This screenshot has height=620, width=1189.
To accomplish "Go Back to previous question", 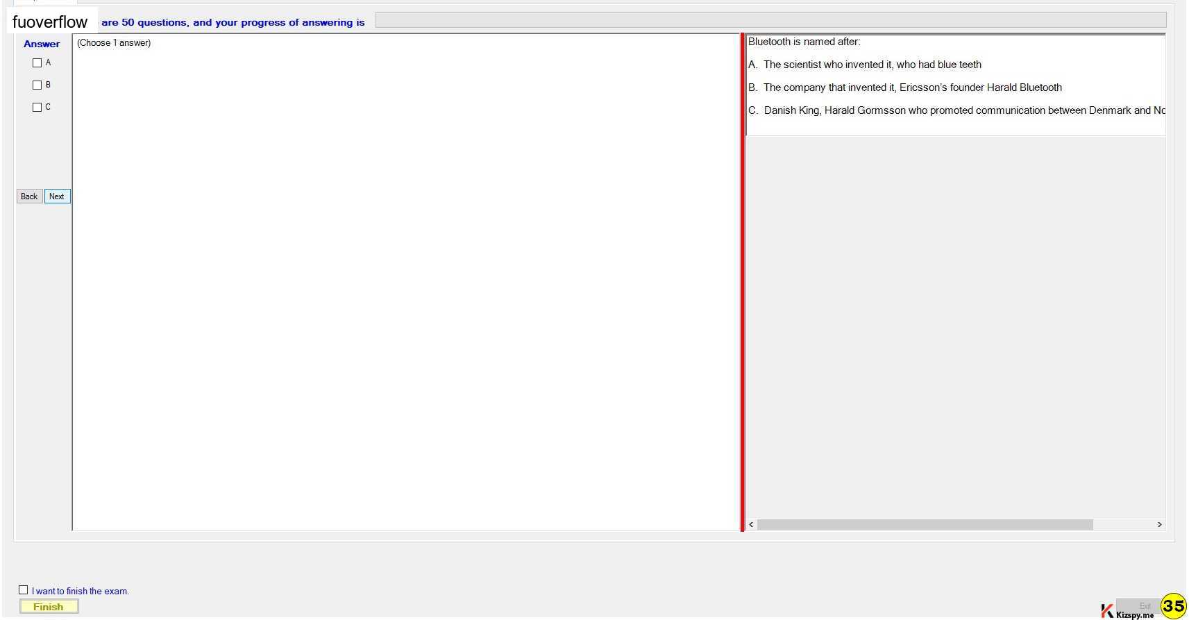I will click(29, 196).
